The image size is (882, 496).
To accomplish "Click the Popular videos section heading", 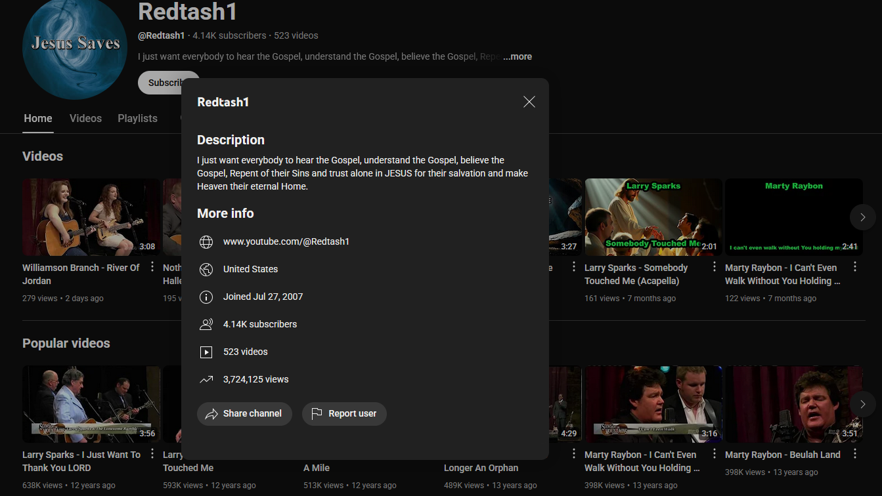I will (66, 343).
